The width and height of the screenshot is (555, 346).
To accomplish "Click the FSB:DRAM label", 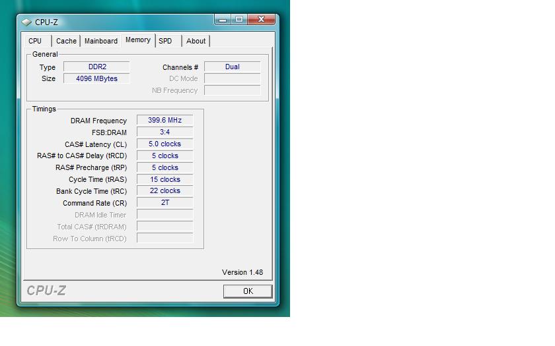I will coord(109,132).
